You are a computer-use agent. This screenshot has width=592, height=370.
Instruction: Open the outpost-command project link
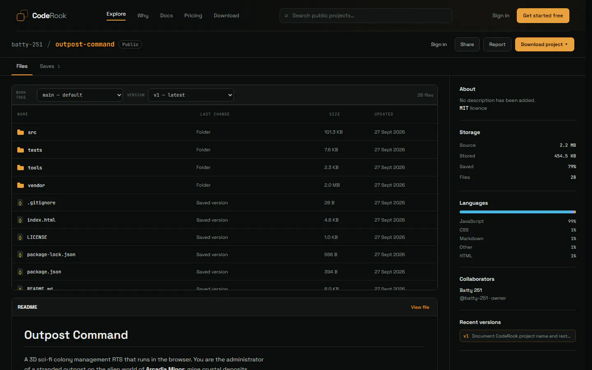(85, 44)
